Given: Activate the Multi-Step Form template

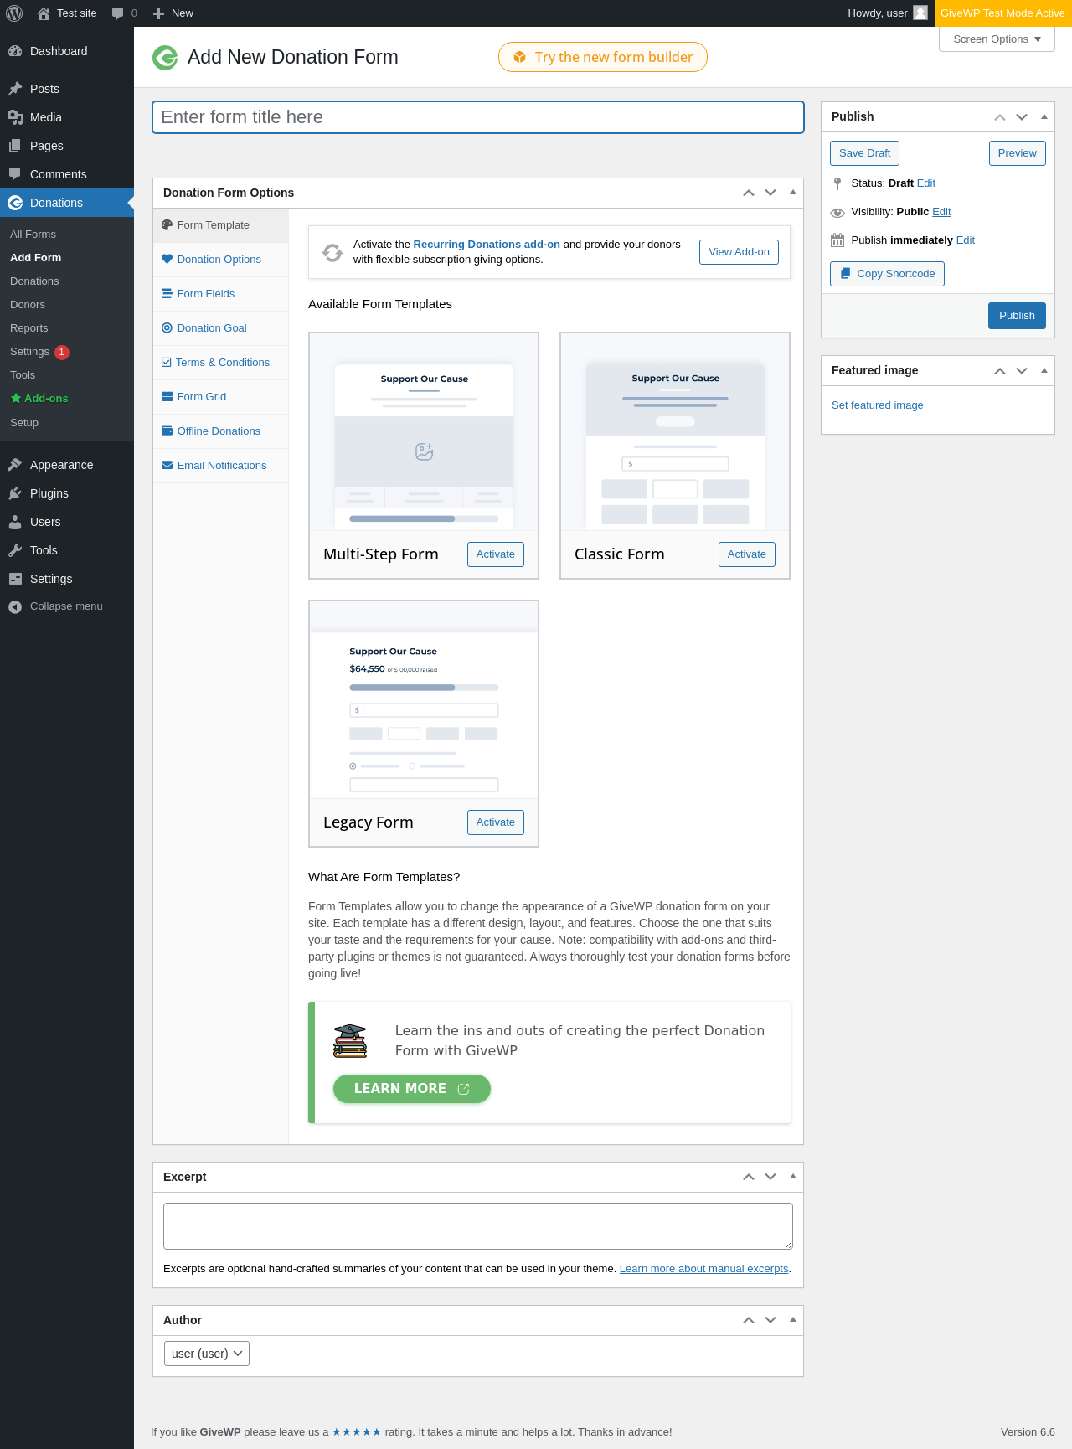Looking at the screenshot, I should point(495,554).
